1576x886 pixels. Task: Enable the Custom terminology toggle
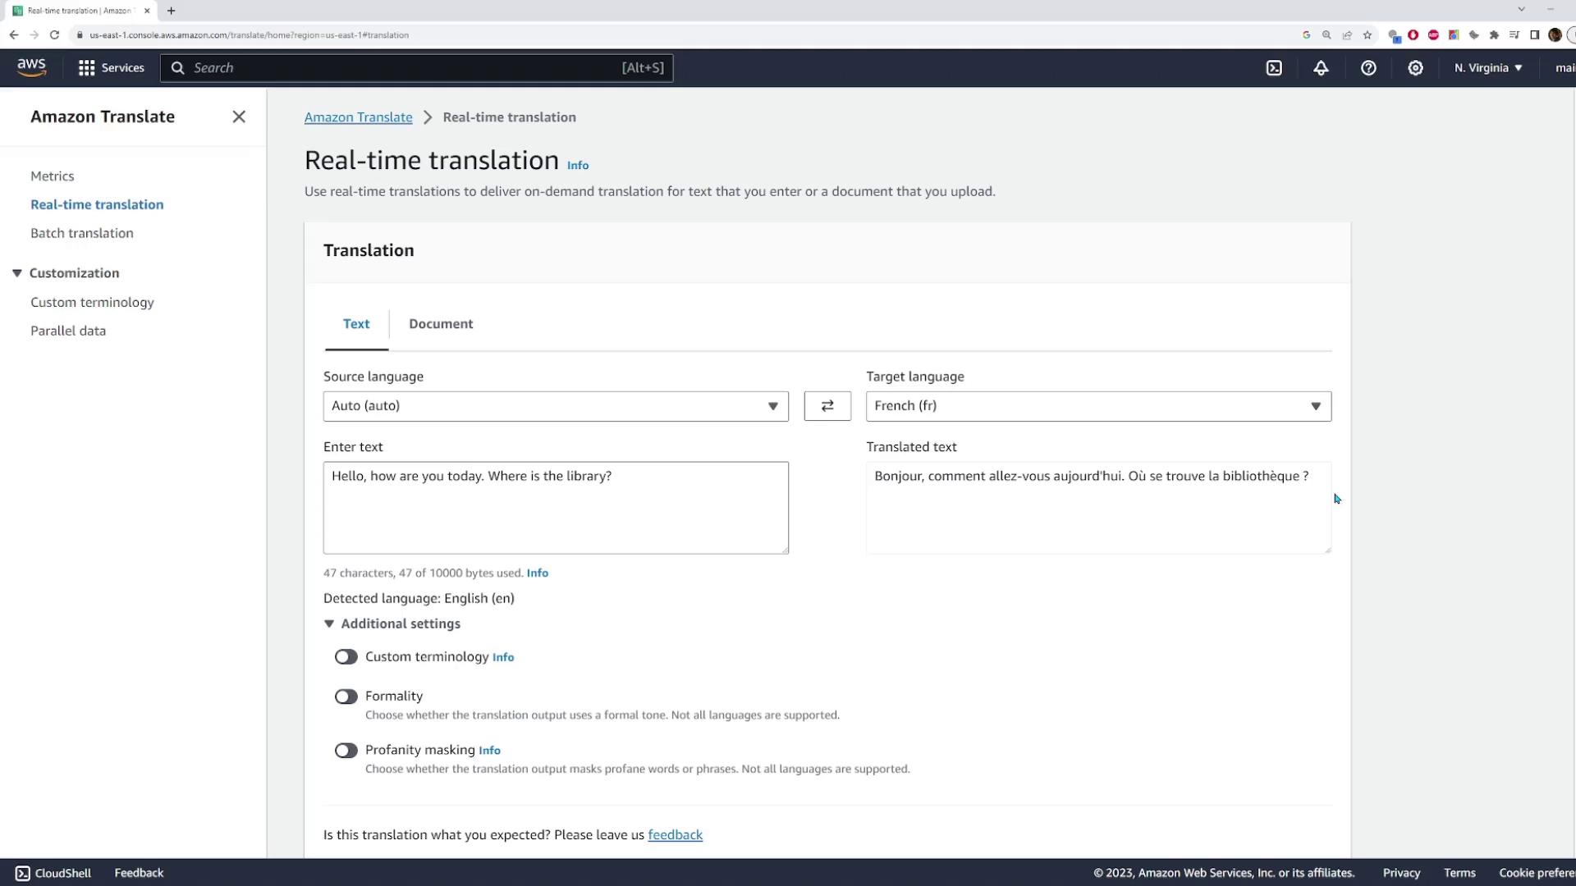point(346,657)
